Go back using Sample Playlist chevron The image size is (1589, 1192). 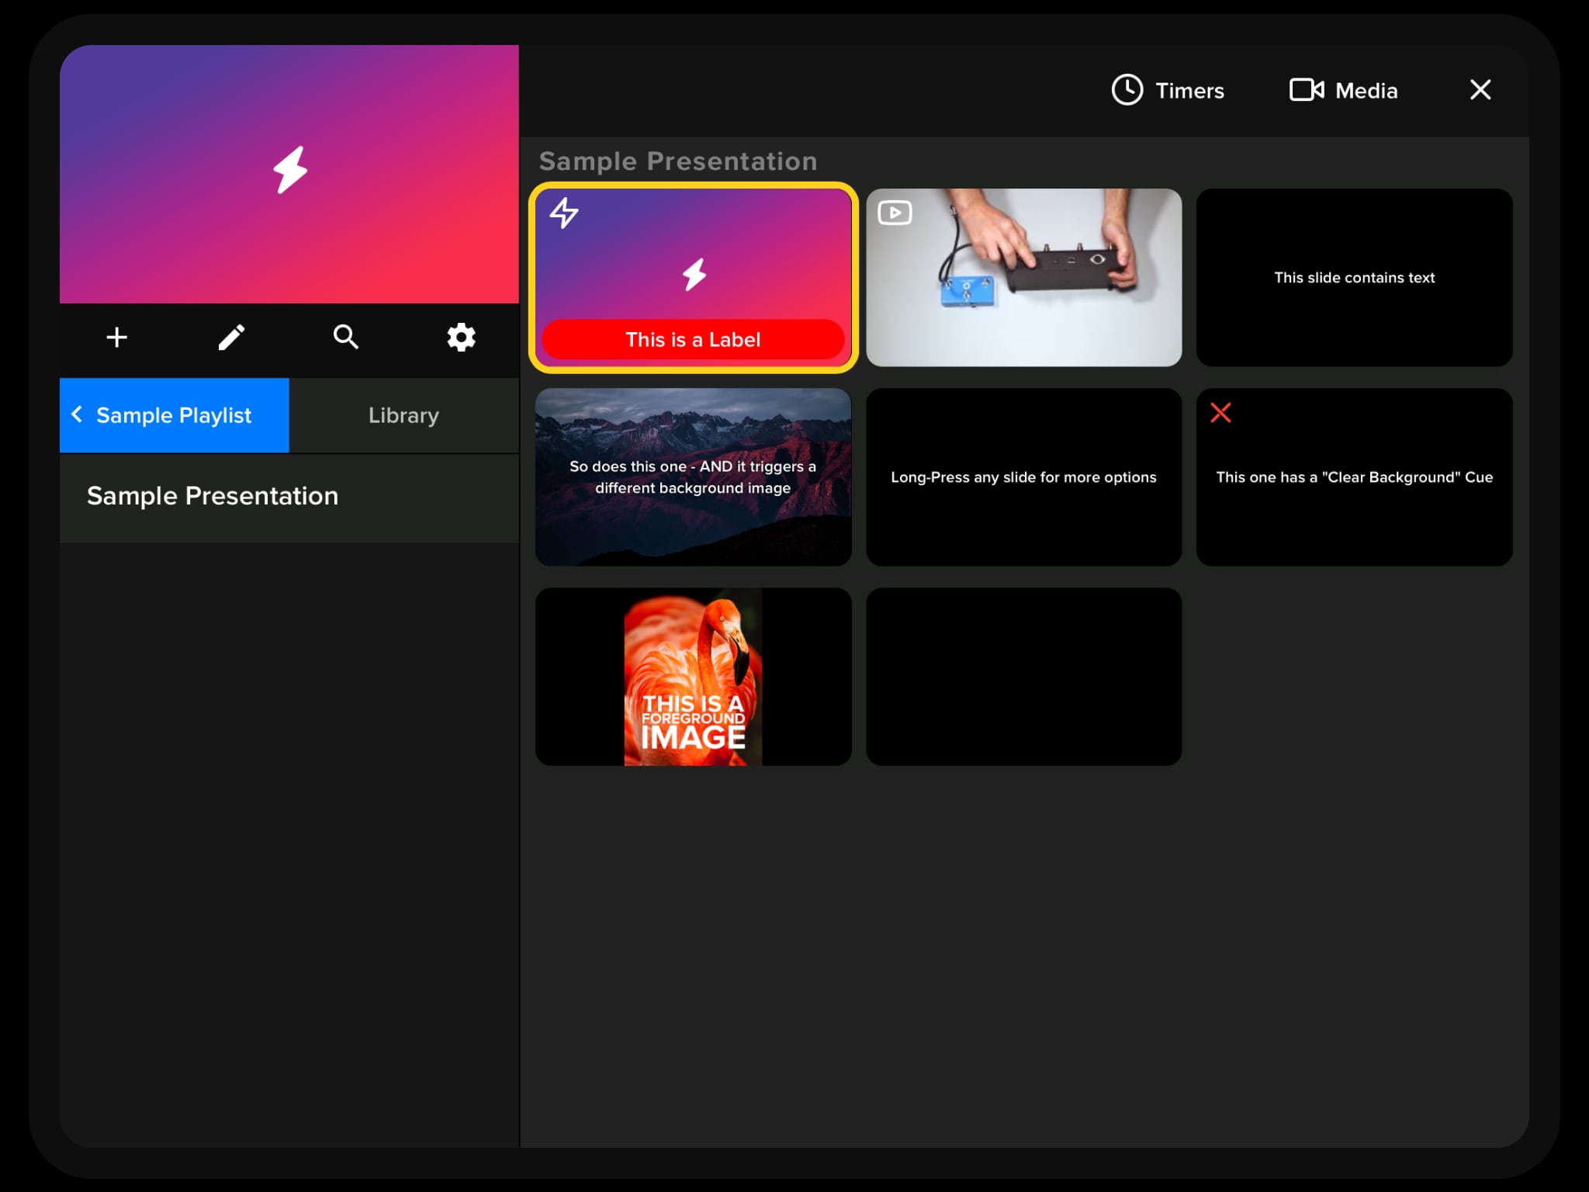(x=77, y=414)
